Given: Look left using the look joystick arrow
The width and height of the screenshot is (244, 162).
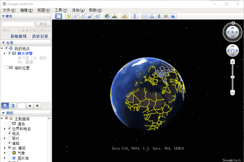Looking at the screenshot, I should coord(228,32).
